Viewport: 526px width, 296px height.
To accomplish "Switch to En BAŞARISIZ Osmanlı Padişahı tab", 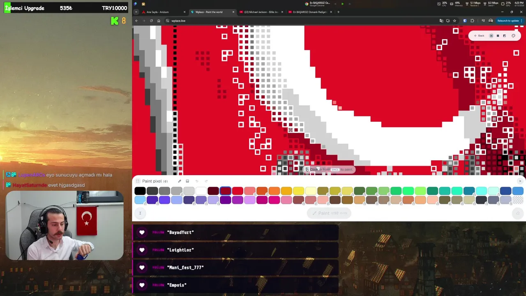I will click(310, 12).
